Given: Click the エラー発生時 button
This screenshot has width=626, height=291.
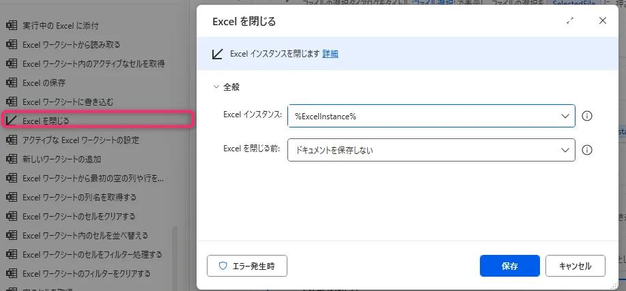Looking at the screenshot, I should tap(246, 266).
